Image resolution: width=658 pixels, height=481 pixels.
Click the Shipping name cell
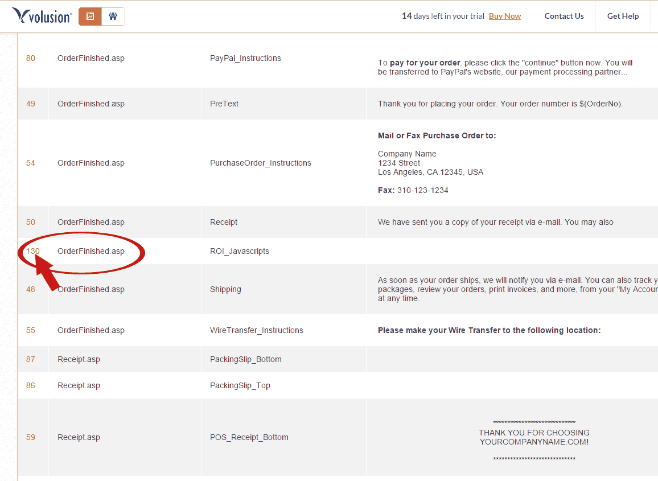pos(225,289)
